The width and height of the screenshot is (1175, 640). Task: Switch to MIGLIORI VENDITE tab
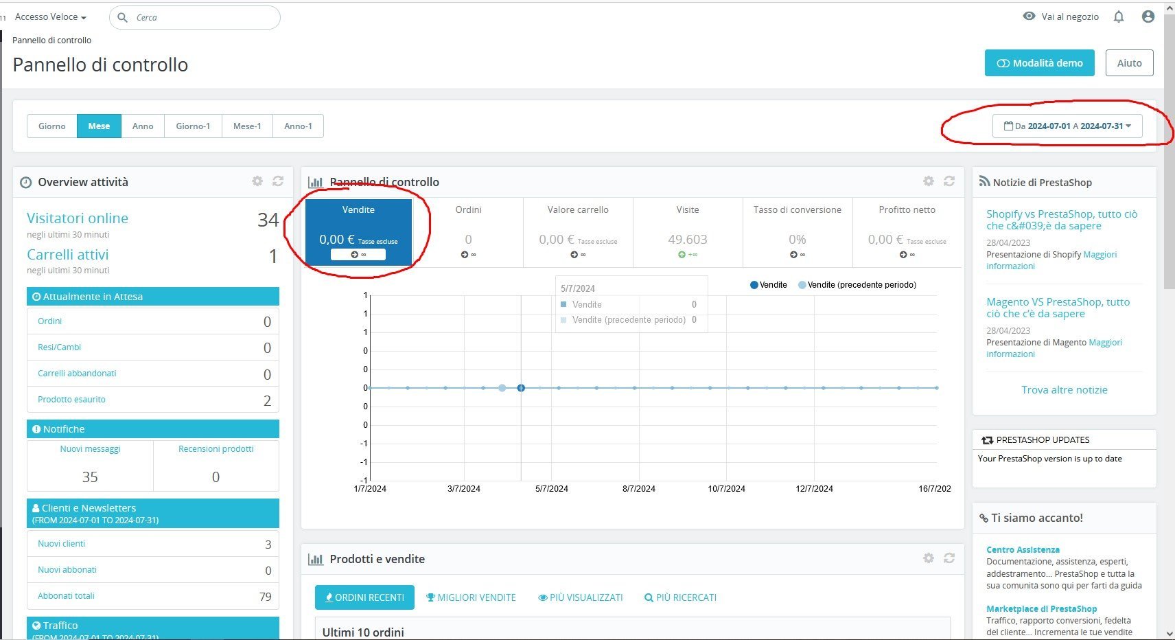point(471,597)
